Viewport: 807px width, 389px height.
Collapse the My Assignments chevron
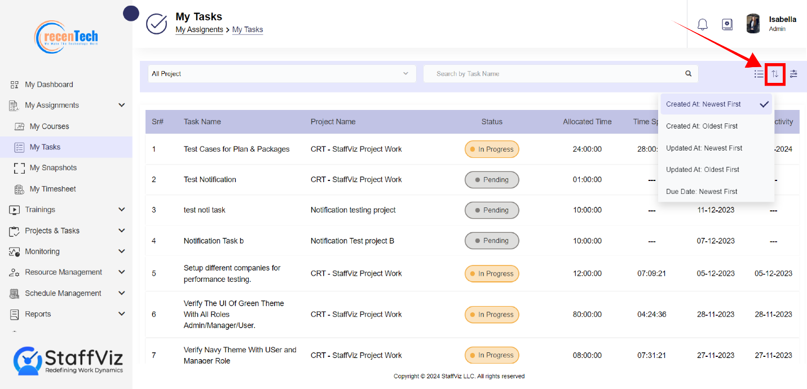pyautogui.click(x=121, y=105)
